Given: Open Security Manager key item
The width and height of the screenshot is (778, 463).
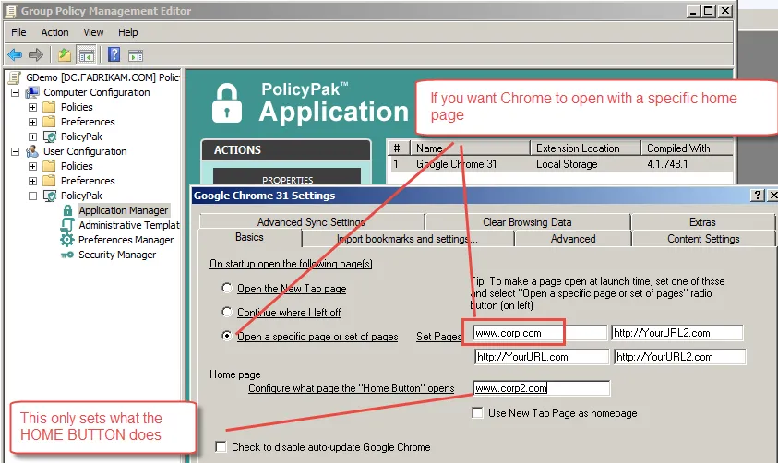Looking at the screenshot, I should 66,255.
